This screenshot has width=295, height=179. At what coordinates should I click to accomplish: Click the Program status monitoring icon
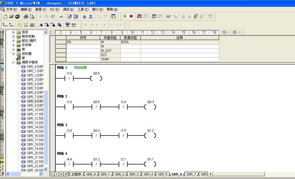coord(140,16)
